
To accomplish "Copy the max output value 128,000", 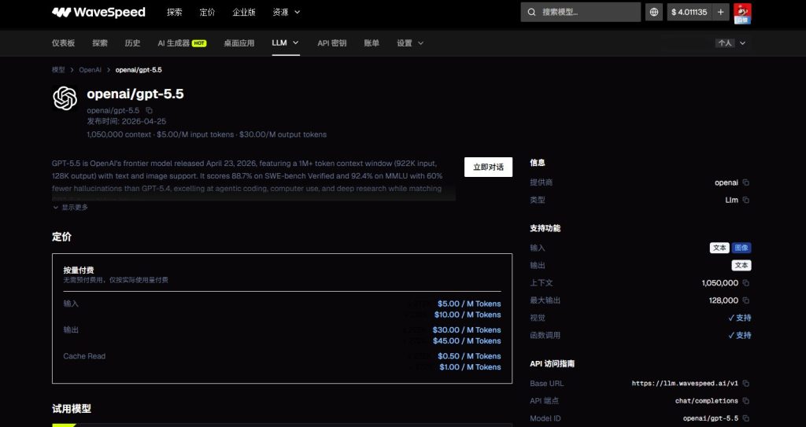I will [746, 300].
